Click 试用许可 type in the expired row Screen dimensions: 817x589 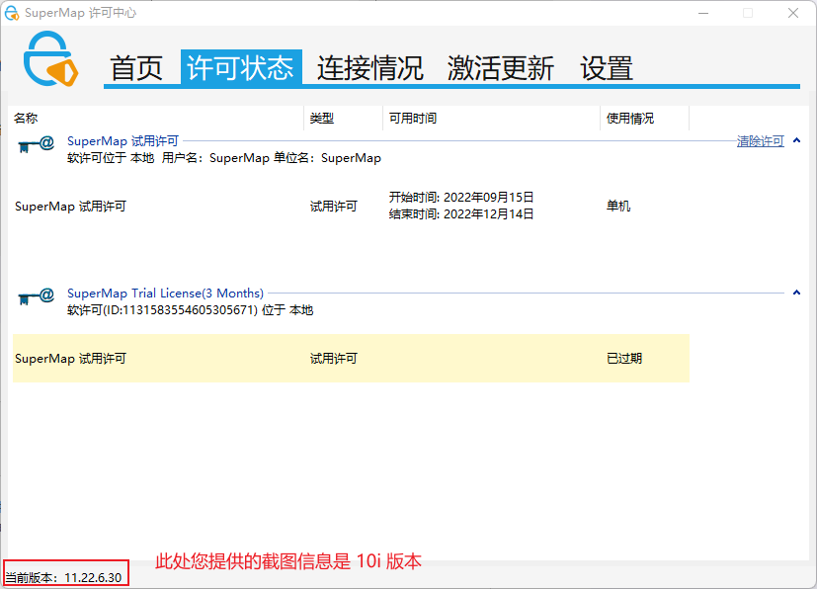tap(334, 359)
